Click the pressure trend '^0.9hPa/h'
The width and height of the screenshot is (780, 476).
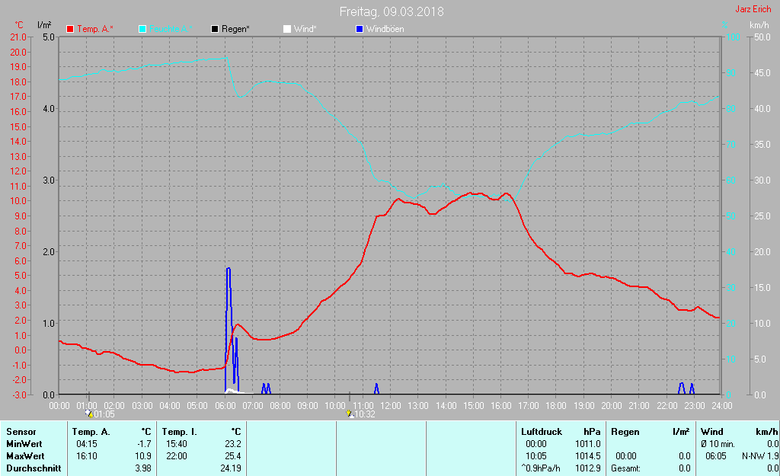pyautogui.click(x=541, y=468)
